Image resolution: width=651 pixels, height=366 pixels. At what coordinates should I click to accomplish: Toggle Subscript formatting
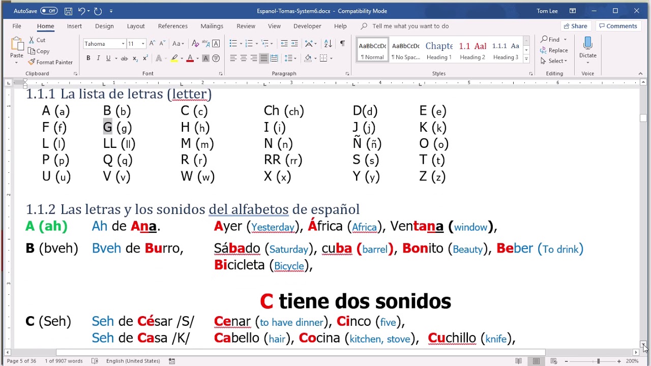135,58
